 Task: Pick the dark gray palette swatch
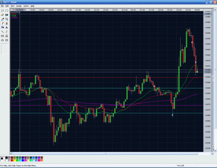pyautogui.click(x=9, y=158)
